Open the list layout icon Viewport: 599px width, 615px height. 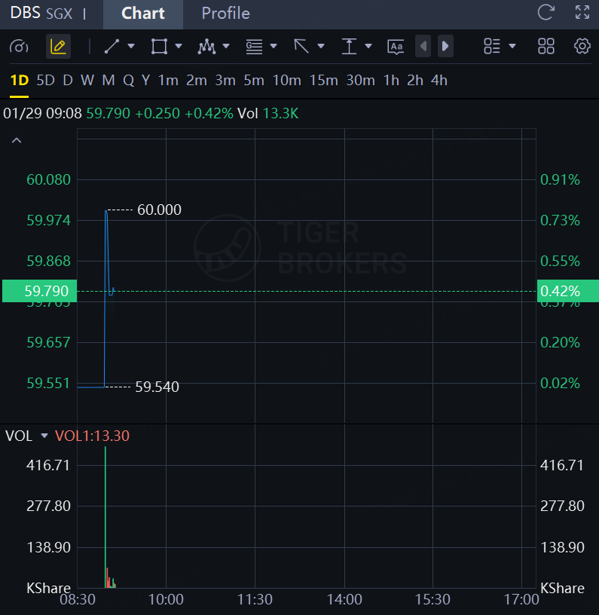[492, 46]
